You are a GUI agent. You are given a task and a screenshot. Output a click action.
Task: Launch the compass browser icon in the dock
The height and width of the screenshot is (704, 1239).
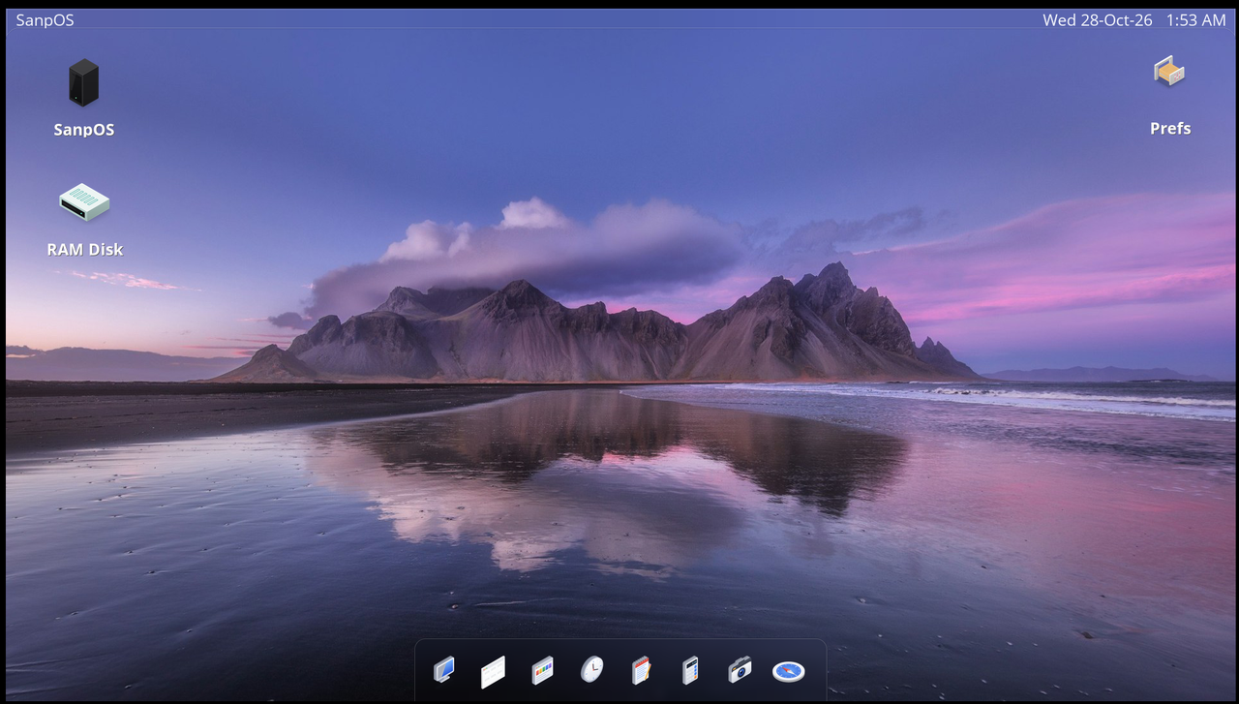click(789, 671)
